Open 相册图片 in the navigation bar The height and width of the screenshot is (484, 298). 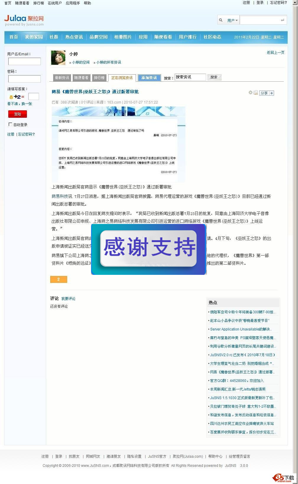tap(123, 37)
